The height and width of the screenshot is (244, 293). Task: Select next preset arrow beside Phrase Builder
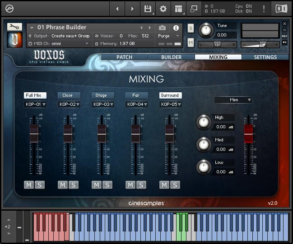pyautogui.click(x=150, y=28)
